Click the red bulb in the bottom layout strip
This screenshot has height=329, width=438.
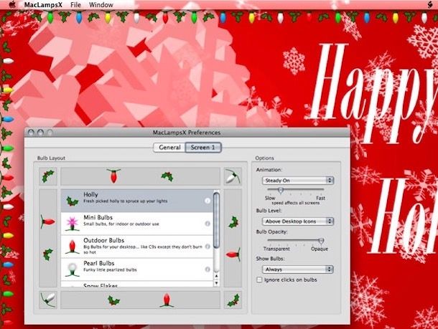167,300
